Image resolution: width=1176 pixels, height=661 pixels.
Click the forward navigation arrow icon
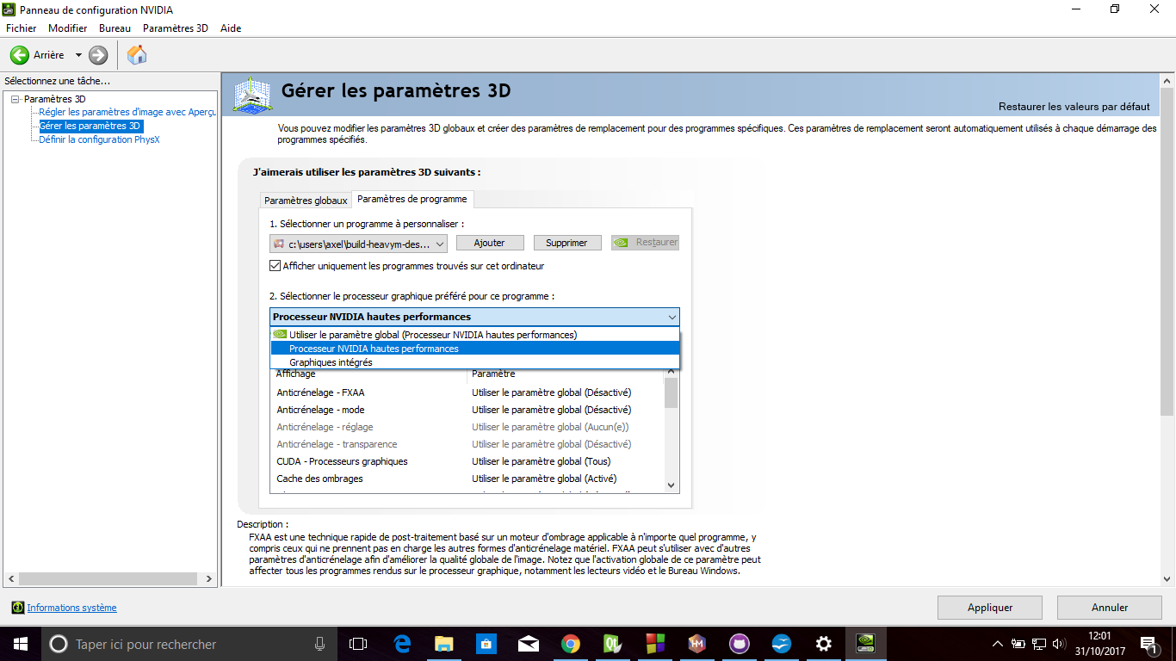coord(97,54)
